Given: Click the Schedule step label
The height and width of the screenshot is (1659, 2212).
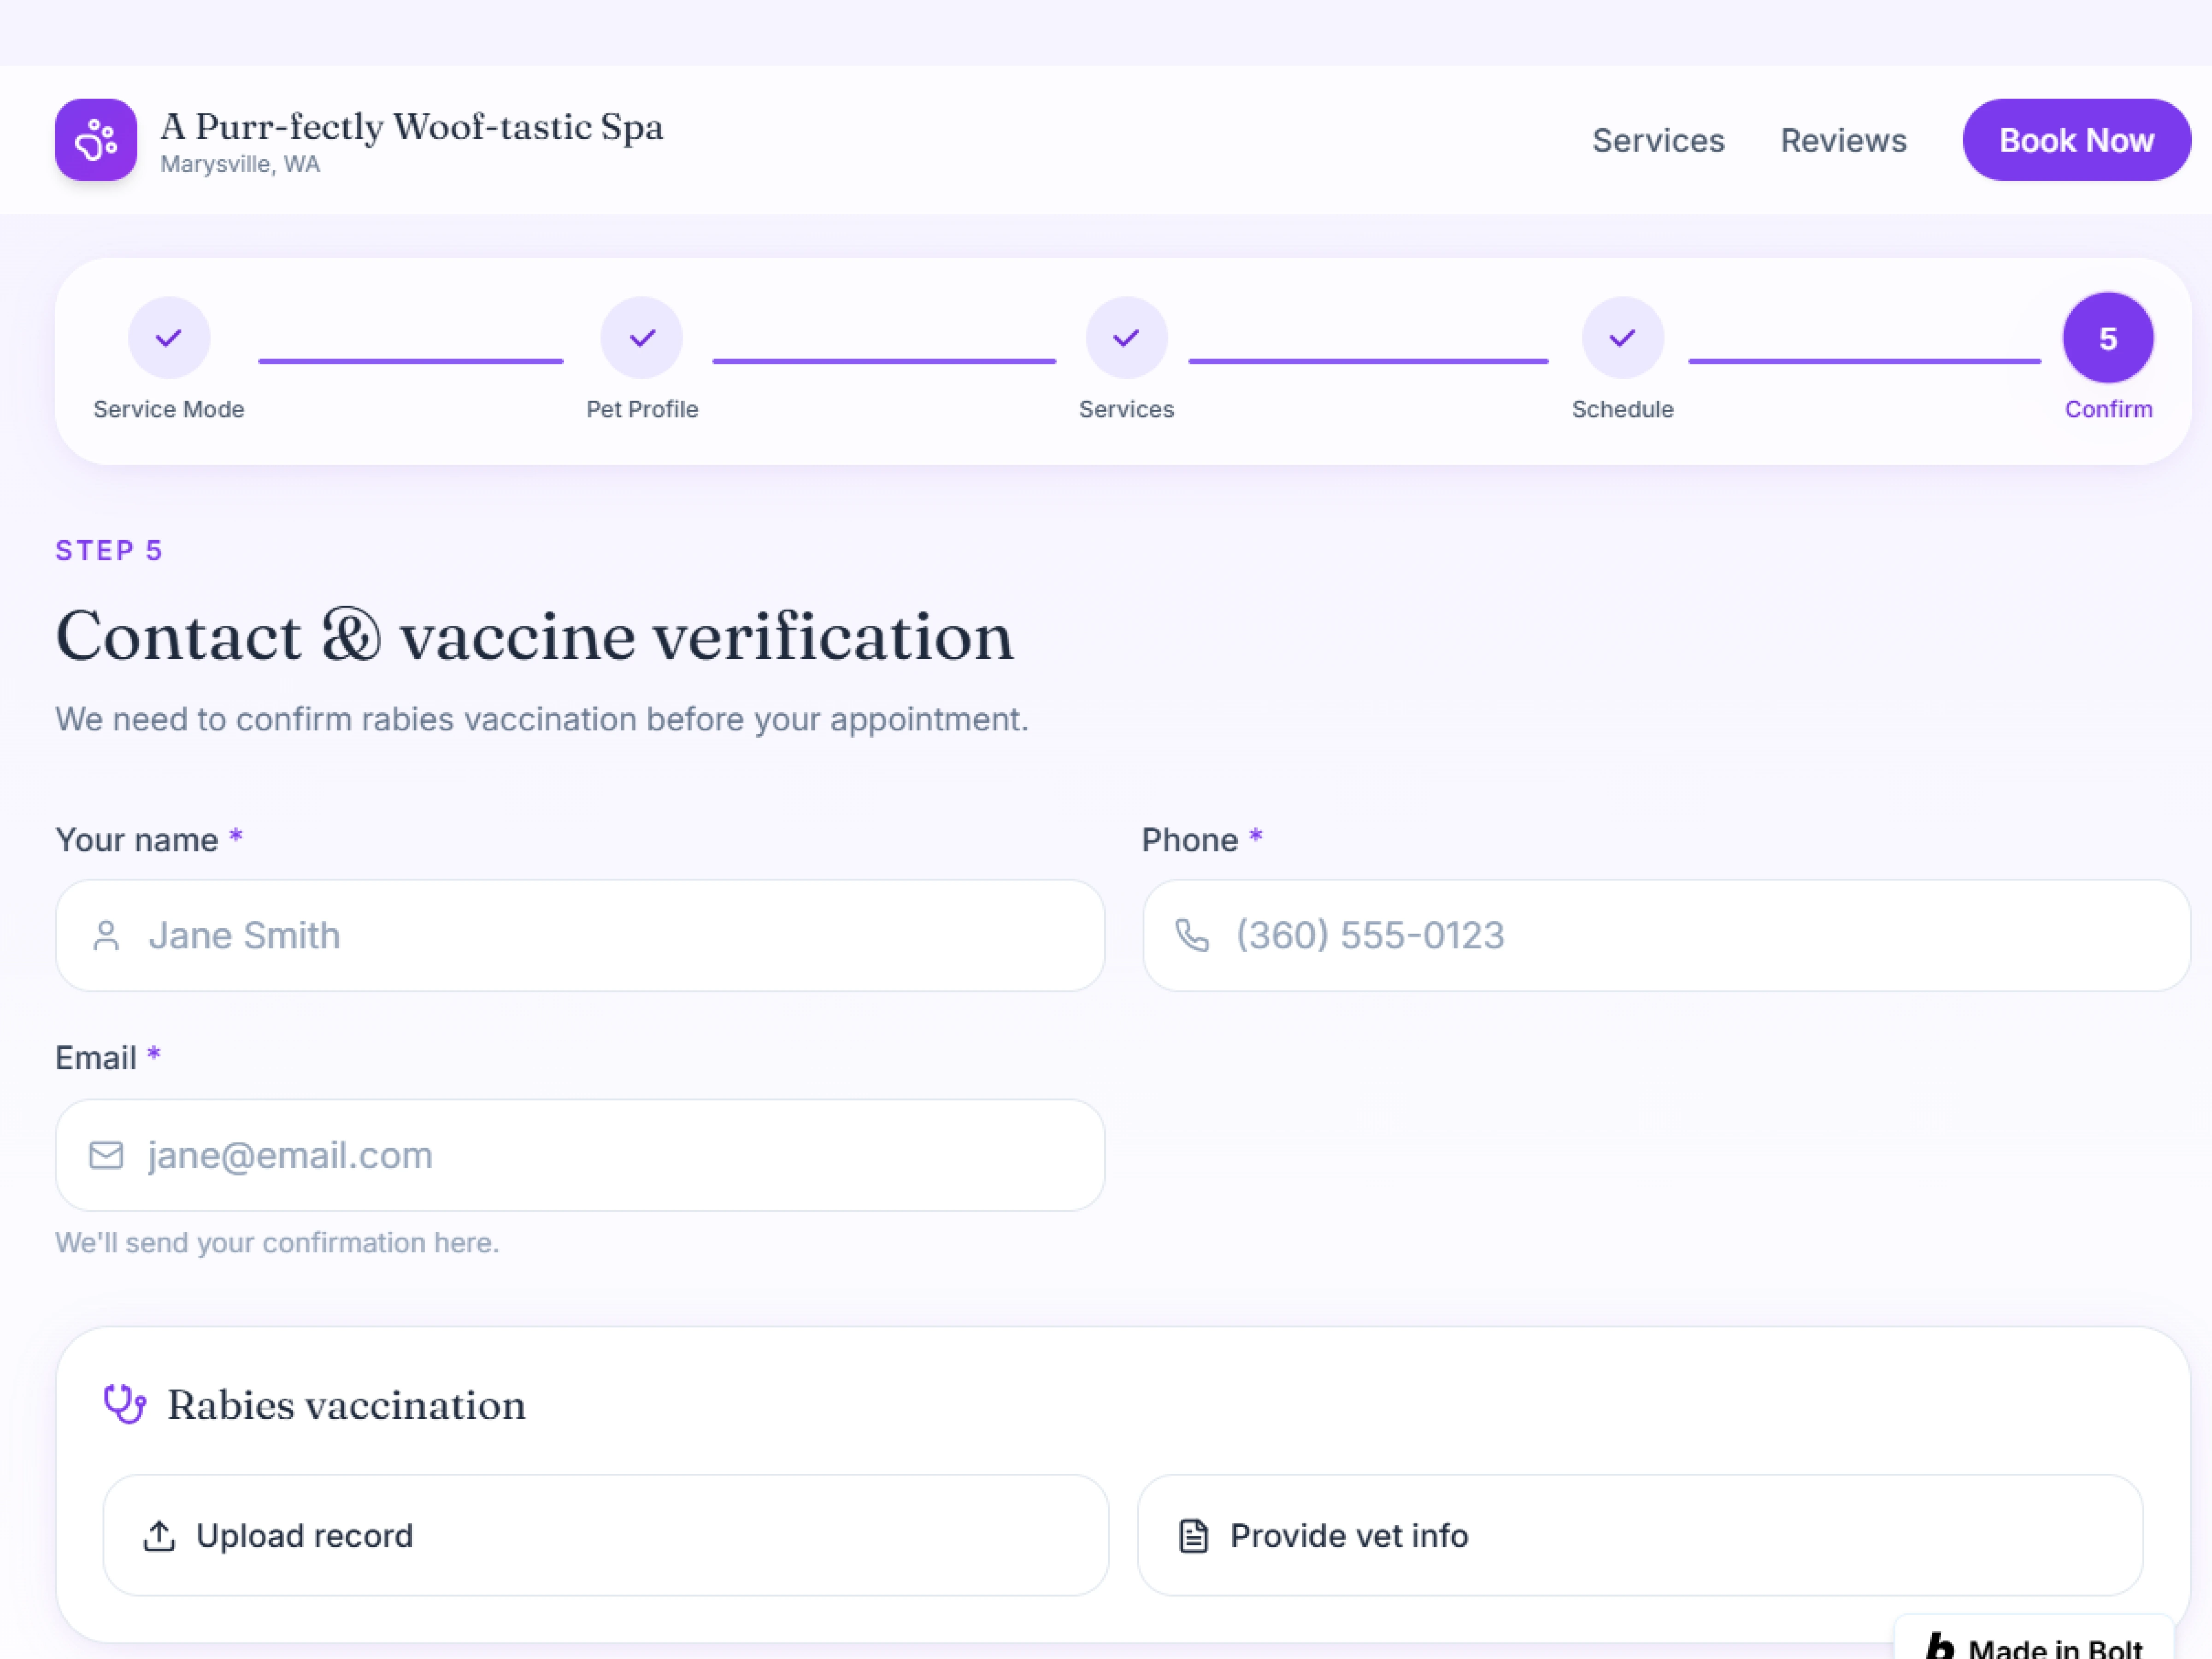Looking at the screenshot, I should click(x=1622, y=409).
